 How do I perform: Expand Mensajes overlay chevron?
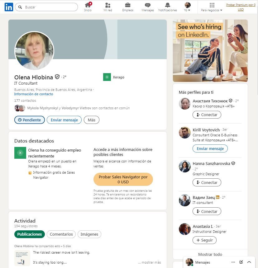[249, 262]
